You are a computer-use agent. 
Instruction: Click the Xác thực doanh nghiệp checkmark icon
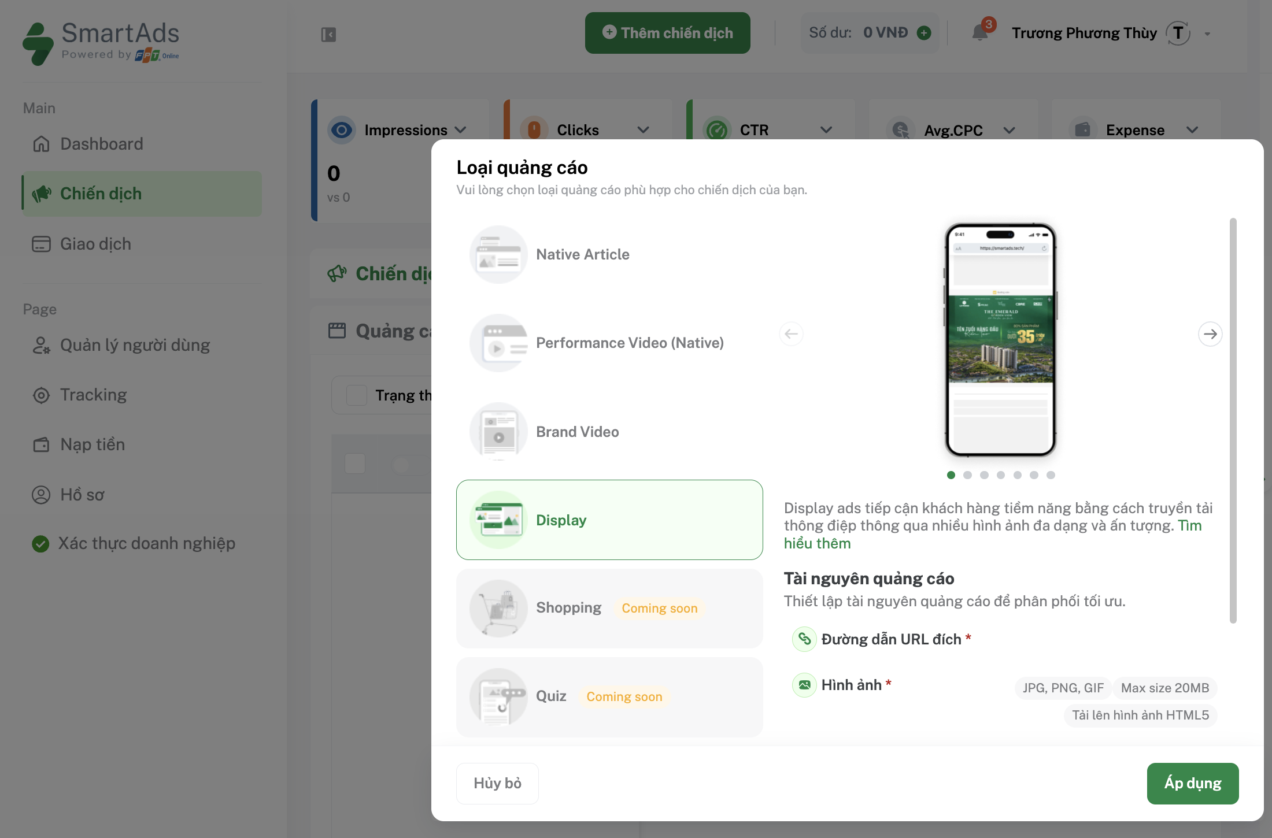40,543
